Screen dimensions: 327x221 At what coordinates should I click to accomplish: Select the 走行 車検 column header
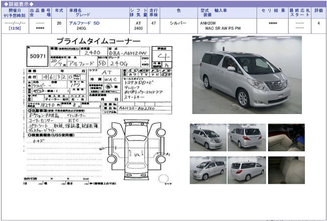point(153,13)
